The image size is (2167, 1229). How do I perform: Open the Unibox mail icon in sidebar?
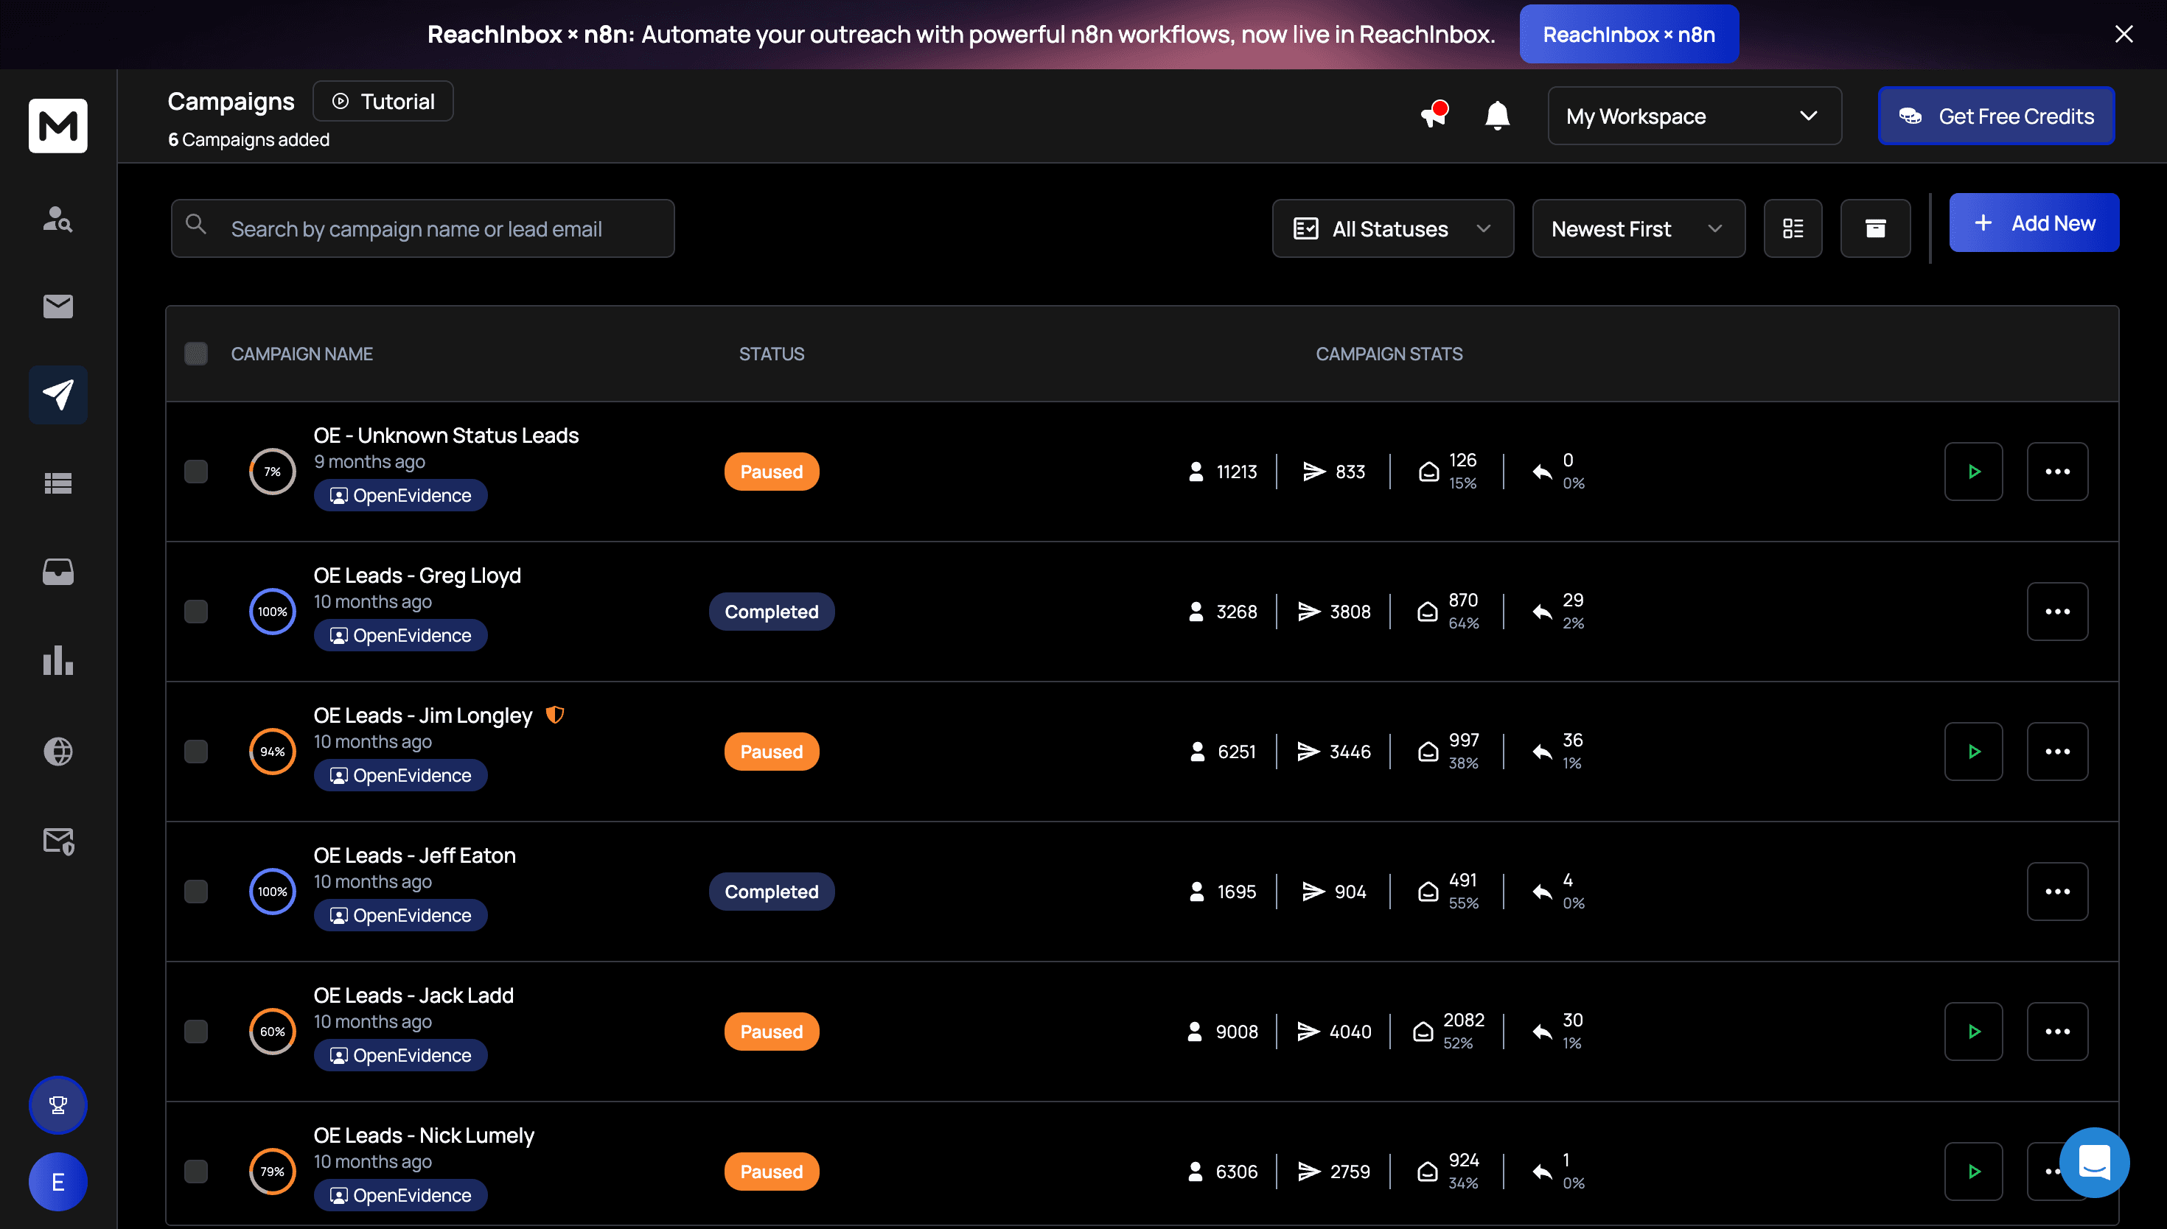(57, 306)
